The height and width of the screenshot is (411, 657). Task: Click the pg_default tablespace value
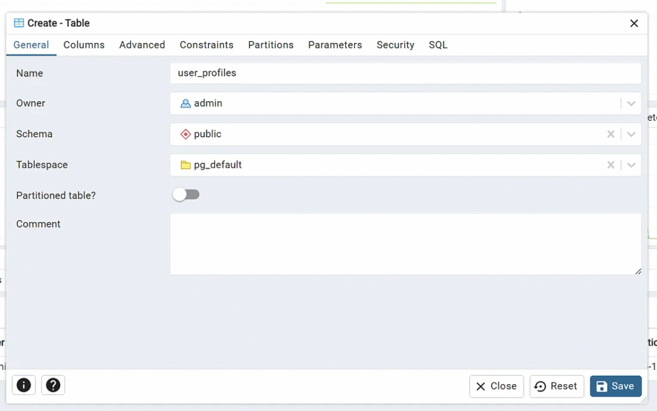coord(218,165)
